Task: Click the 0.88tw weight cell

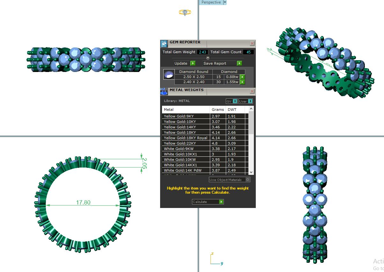Action: click(232, 77)
